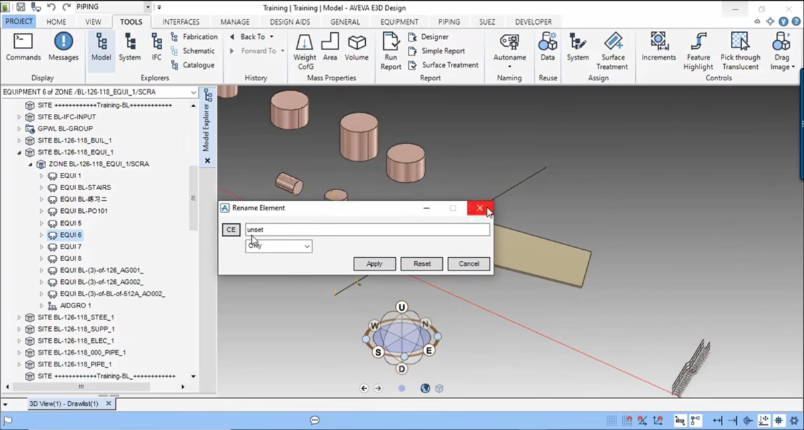Screen dimensions: 804x430
Task: Open Surface Treatment report
Action: 444,65
